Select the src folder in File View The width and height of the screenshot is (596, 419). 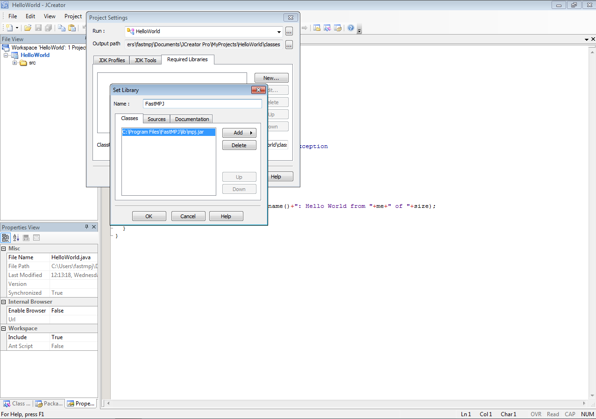click(32, 63)
